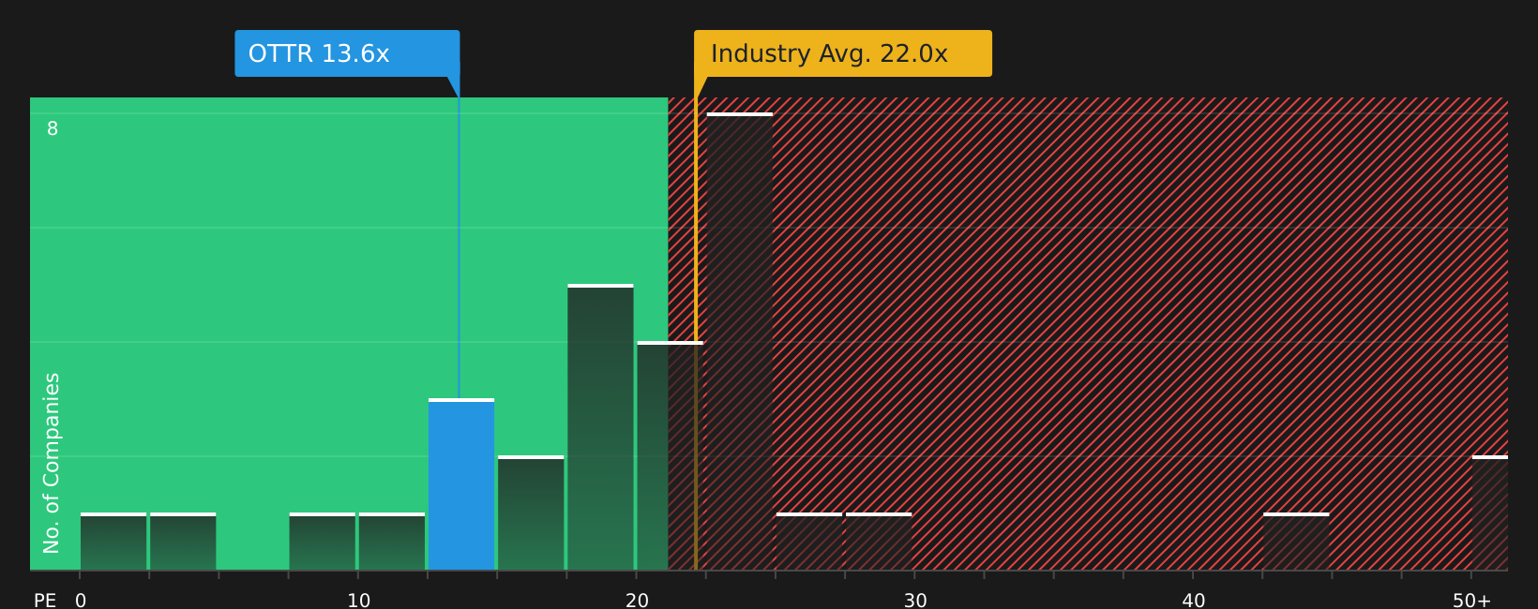Image resolution: width=1538 pixels, height=609 pixels.
Task: Click the '20' x-axis tick label
Action: click(638, 601)
